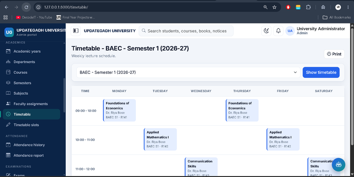Click the MONDAY column header

click(119, 91)
